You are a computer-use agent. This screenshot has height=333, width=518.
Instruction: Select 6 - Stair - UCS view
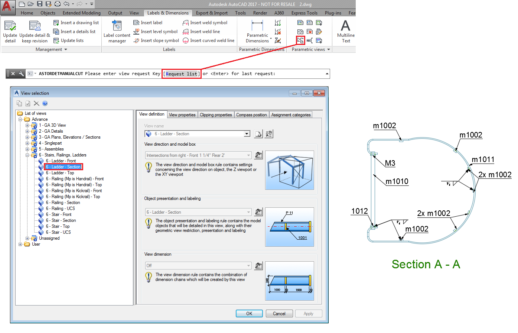coord(58,232)
